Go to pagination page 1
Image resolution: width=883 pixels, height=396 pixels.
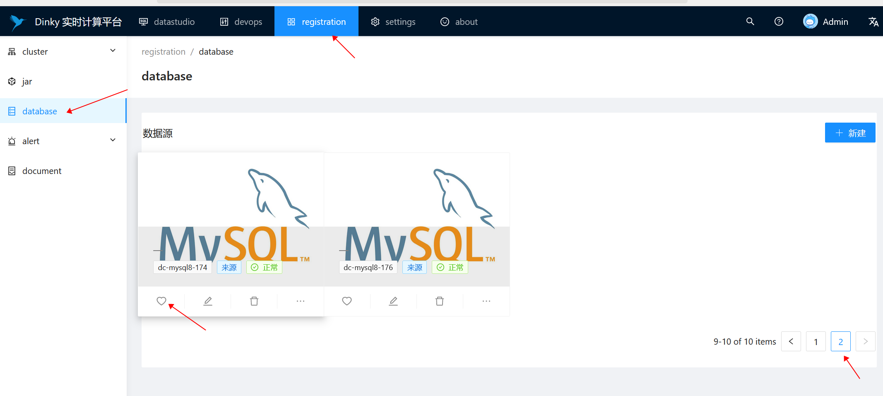pos(816,341)
